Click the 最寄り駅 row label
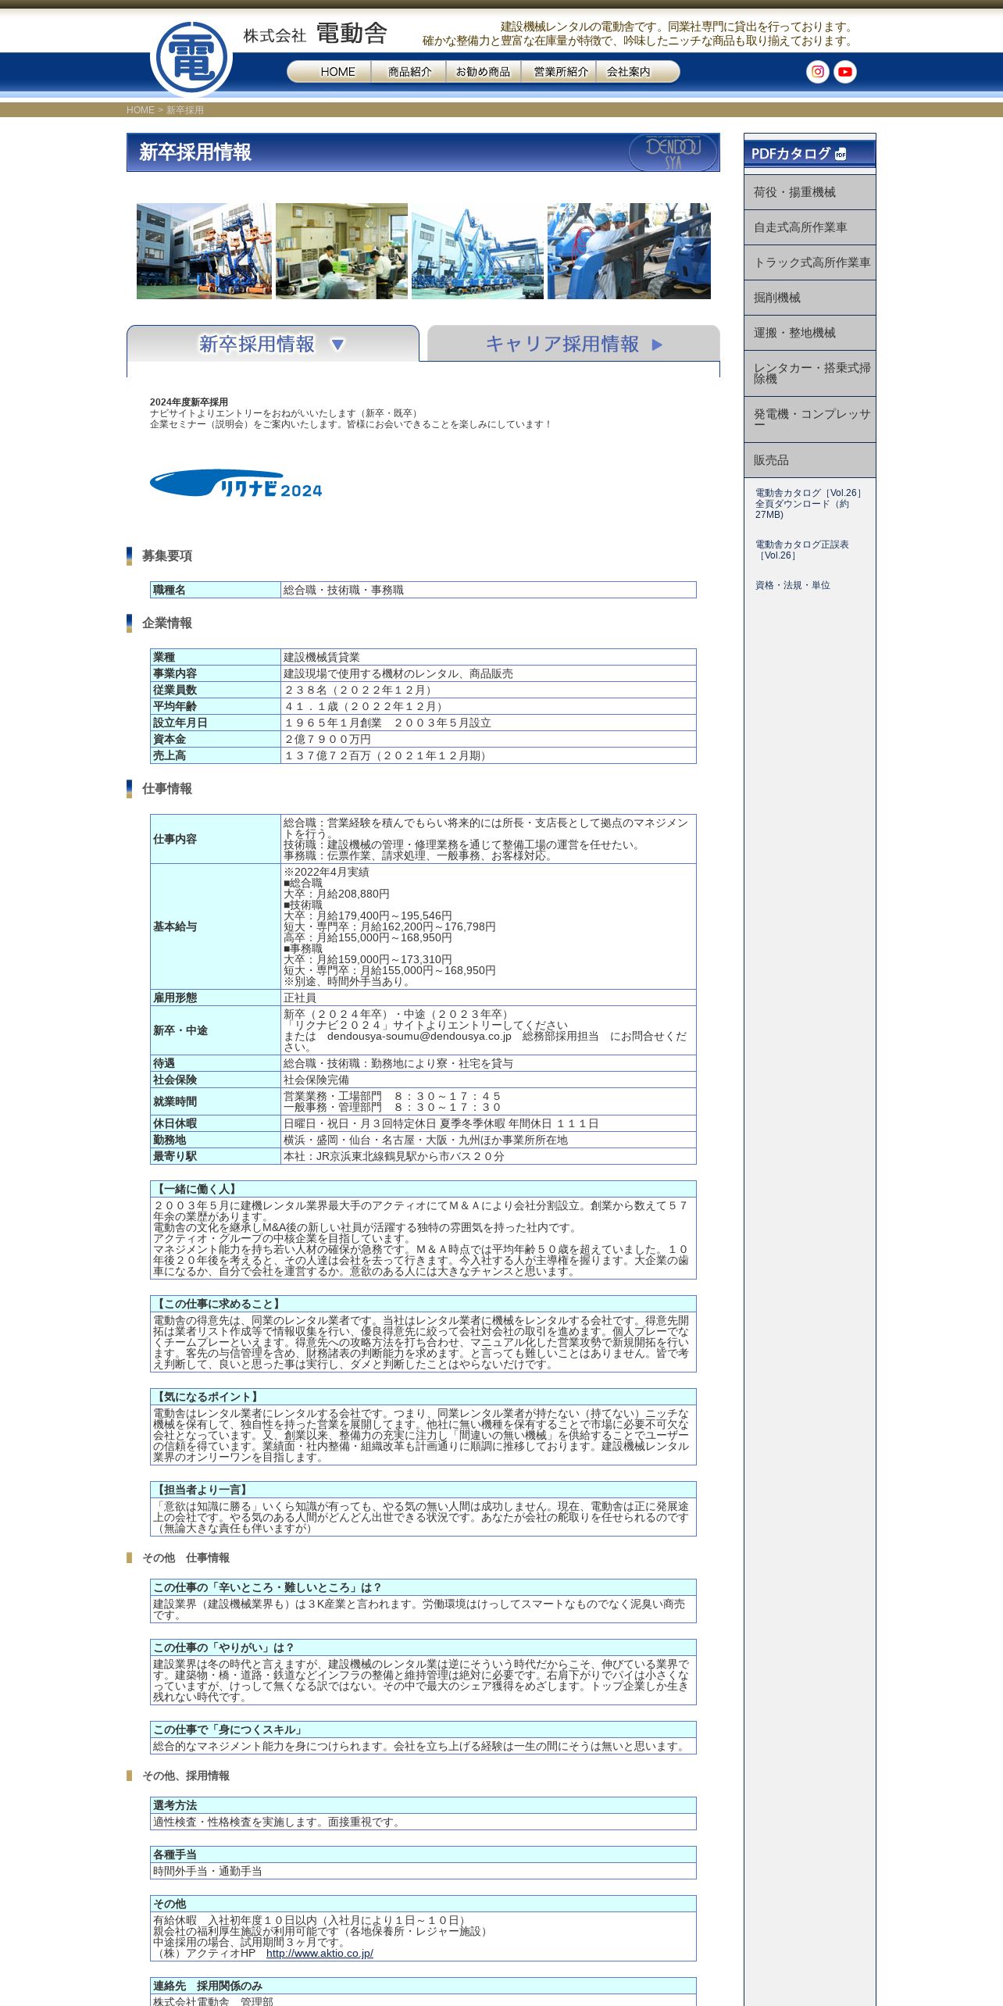1003x2006 pixels. point(216,1156)
